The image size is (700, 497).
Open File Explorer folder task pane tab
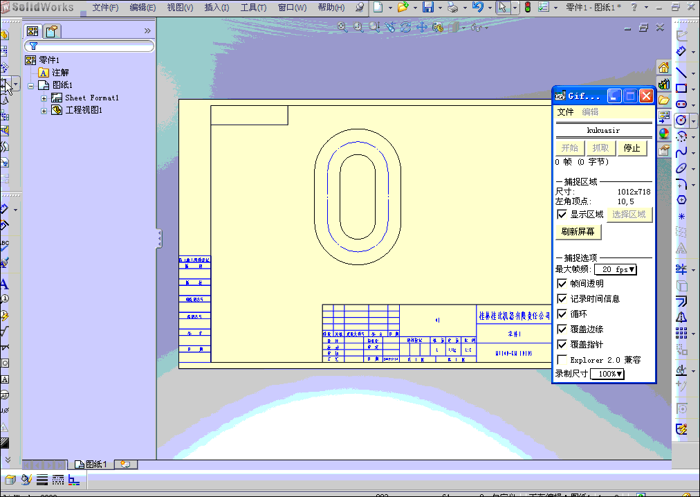tap(664, 100)
